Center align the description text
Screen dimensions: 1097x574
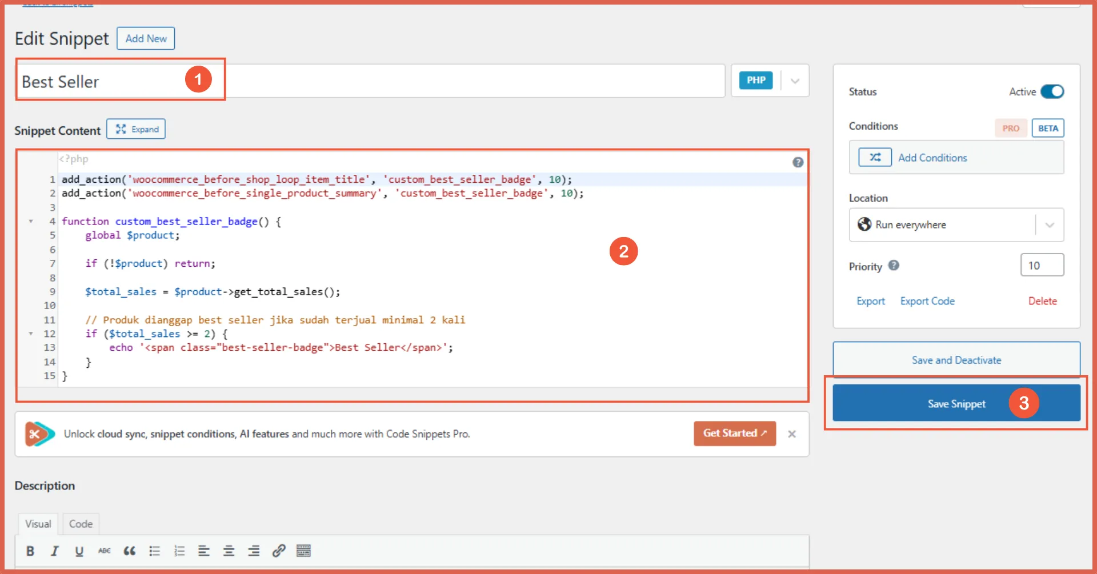point(229,551)
